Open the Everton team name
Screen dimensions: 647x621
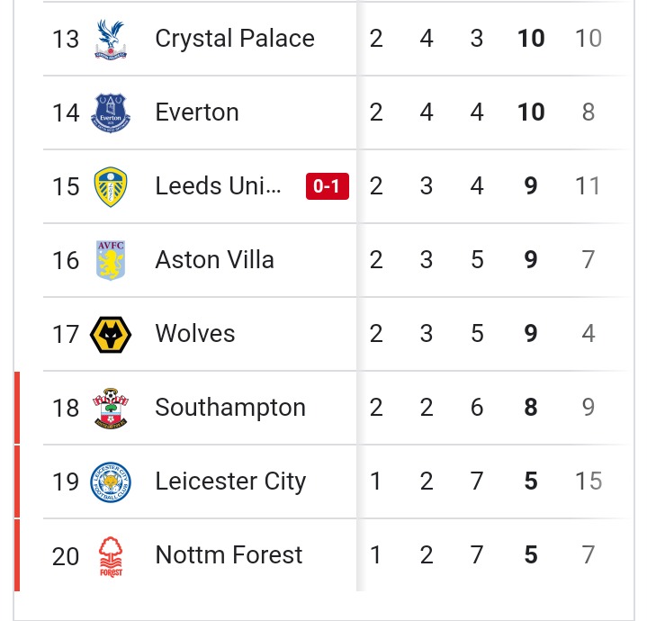(197, 112)
